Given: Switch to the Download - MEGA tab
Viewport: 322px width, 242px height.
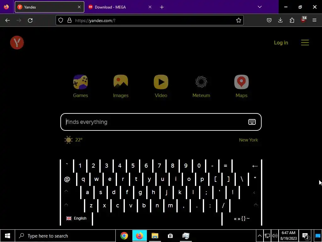Looking at the screenshot, I should pos(120,7).
